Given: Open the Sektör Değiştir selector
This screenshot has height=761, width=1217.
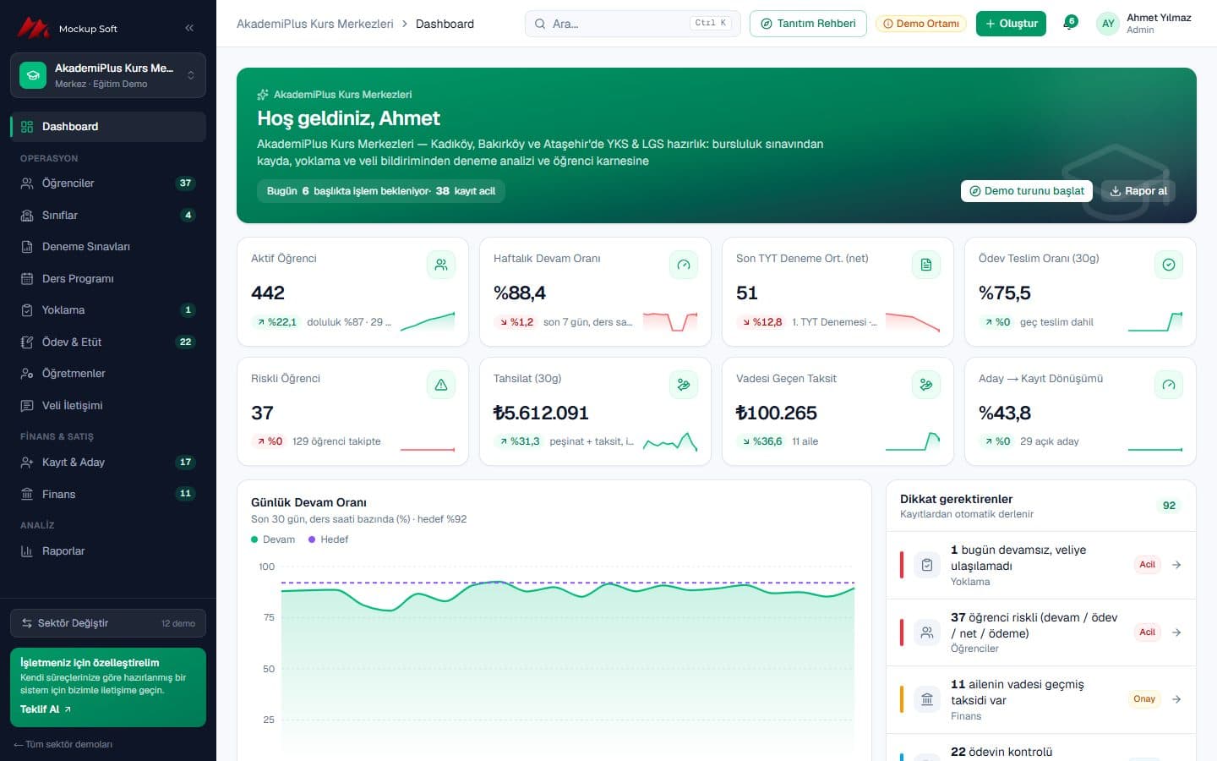Looking at the screenshot, I should pos(108,623).
